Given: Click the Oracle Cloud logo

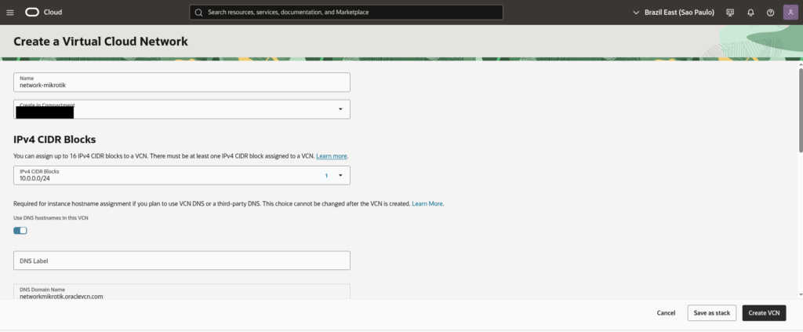Looking at the screenshot, I should 44,13.
